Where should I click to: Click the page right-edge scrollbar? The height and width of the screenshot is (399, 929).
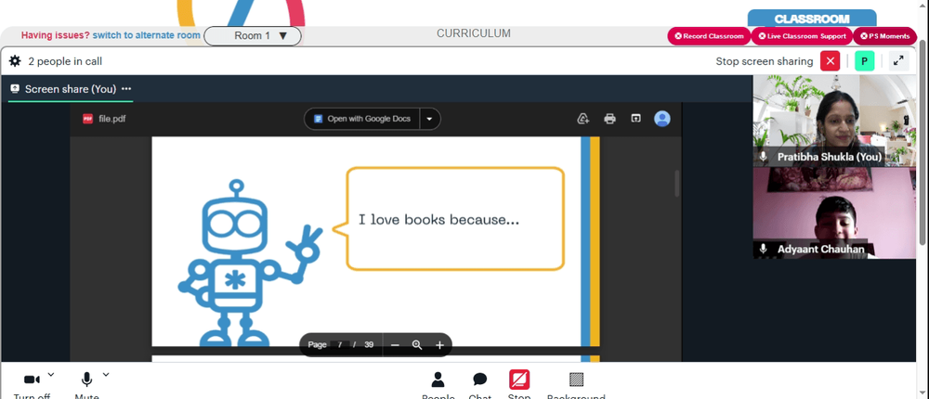(922, 142)
